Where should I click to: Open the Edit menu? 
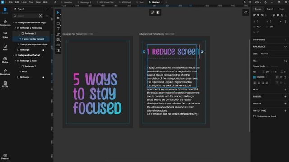point(17,2)
